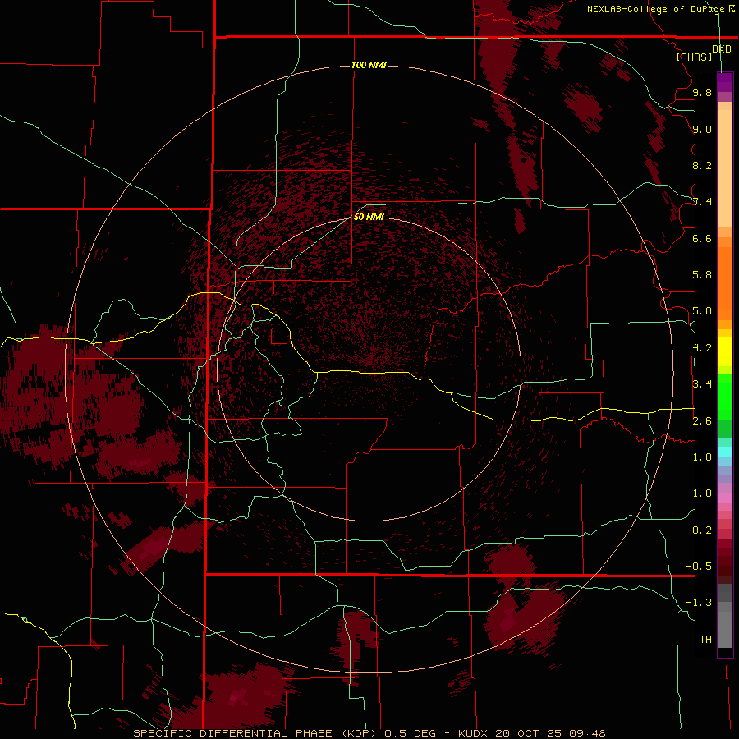Click the 6.6 value on the color scale
Image resolution: width=739 pixels, height=739 pixels.
pos(702,238)
